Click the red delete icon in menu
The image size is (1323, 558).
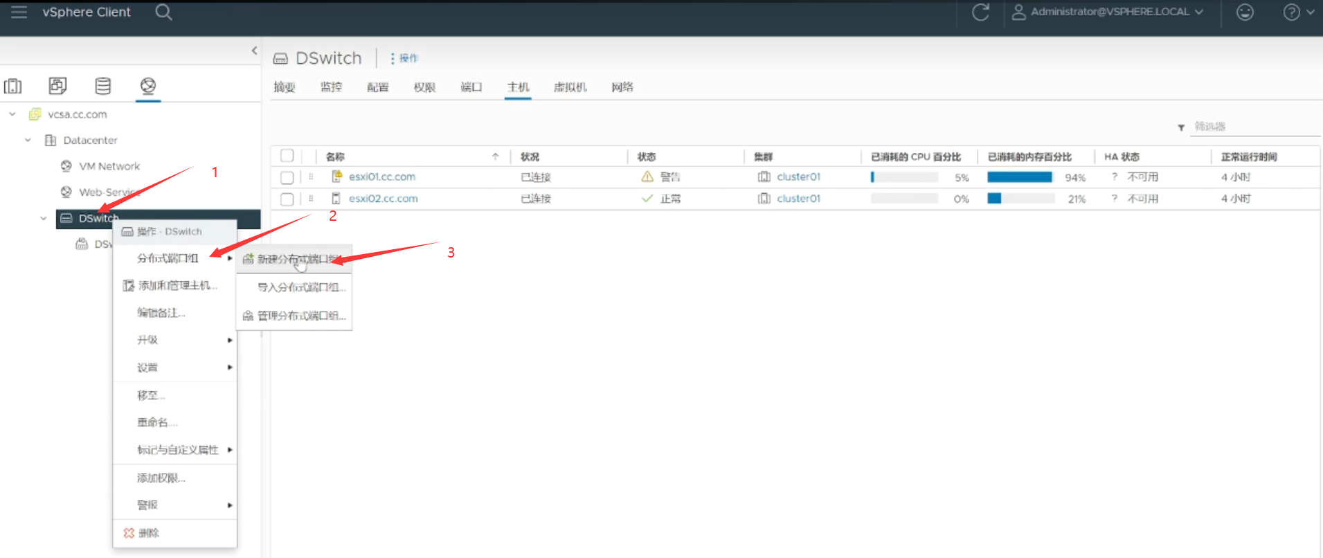point(129,533)
